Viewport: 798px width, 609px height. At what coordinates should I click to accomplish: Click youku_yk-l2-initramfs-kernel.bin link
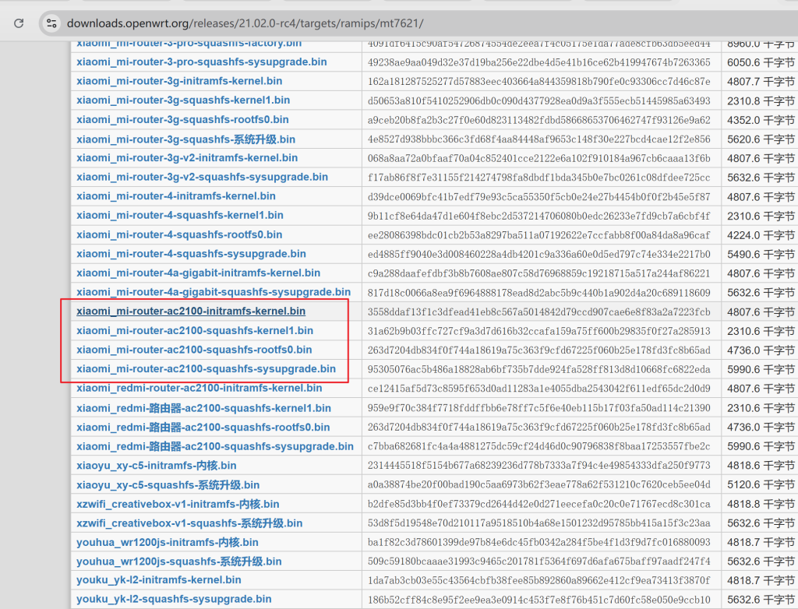pos(159,580)
